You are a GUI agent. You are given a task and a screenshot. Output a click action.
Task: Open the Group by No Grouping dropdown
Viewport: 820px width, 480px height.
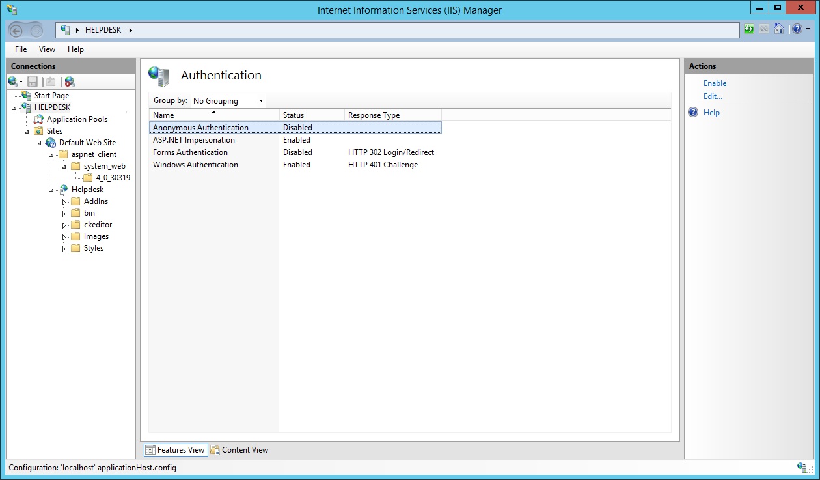[x=228, y=100]
